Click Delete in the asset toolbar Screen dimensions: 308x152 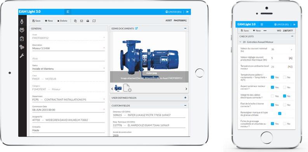(x=62, y=21)
